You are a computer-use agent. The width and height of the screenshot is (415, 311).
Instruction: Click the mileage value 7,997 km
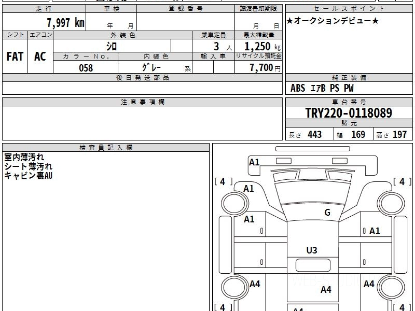65,23
